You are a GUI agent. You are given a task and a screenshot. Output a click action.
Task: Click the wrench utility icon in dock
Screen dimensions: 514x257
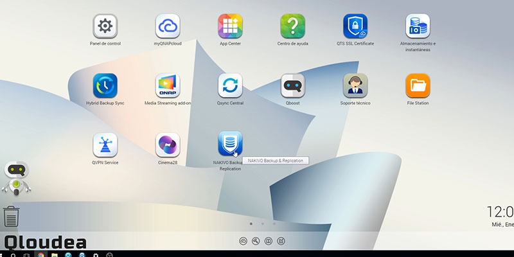click(x=256, y=242)
